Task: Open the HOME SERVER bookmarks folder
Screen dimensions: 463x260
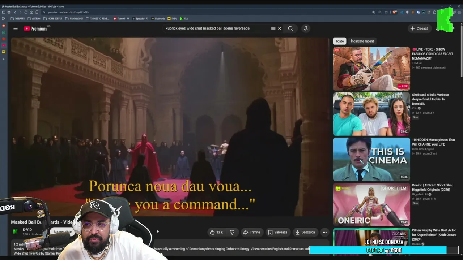Action: (53, 18)
